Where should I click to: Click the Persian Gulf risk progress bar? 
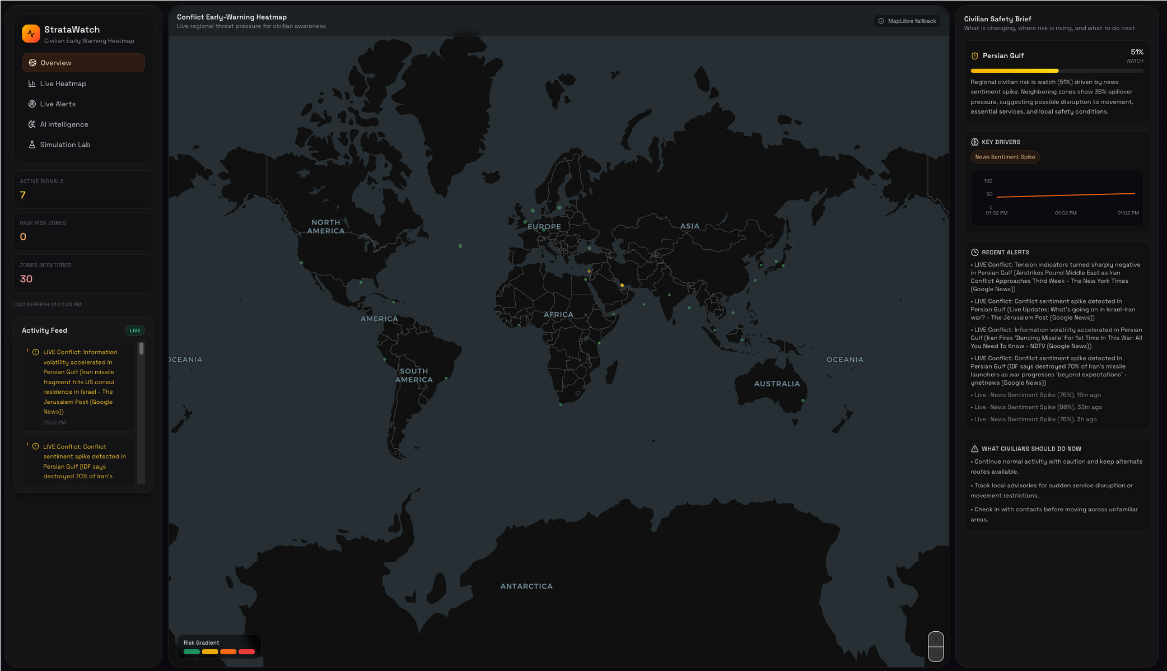[1056, 71]
